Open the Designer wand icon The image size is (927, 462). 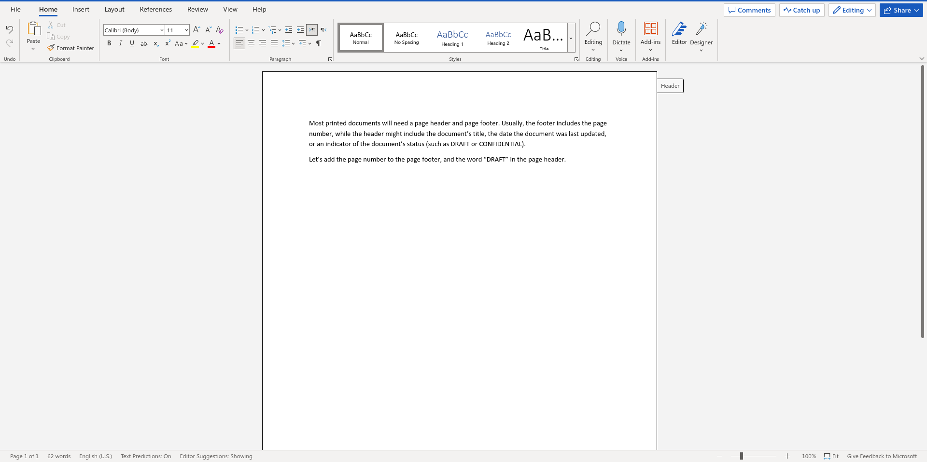[702, 28]
